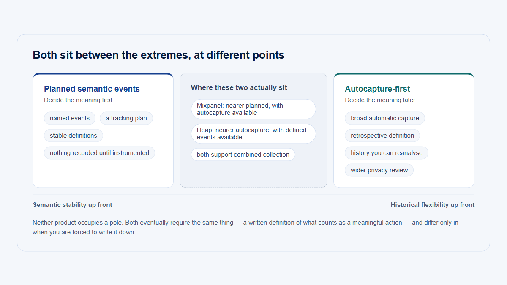Click the main slide title text
The image size is (507, 285).
point(158,55)
